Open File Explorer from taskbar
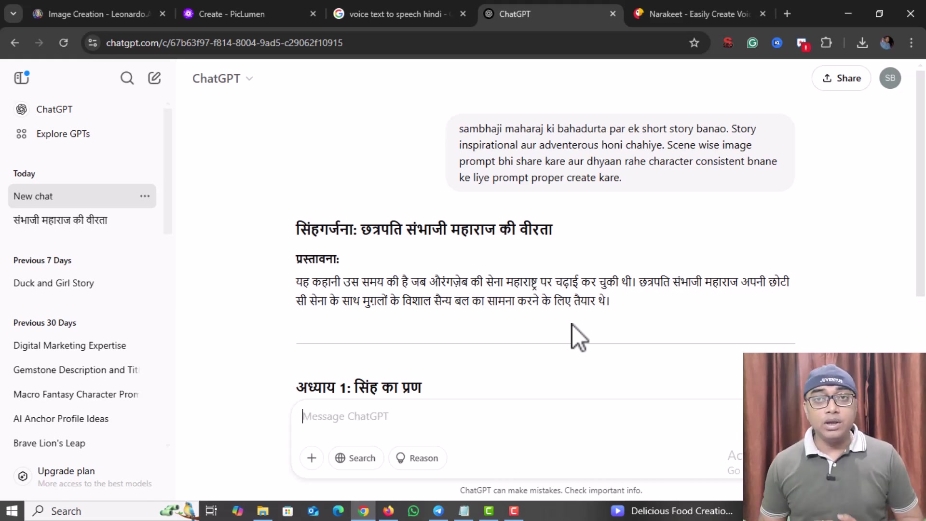Screen dimensions: 926x521 (262, 511)
